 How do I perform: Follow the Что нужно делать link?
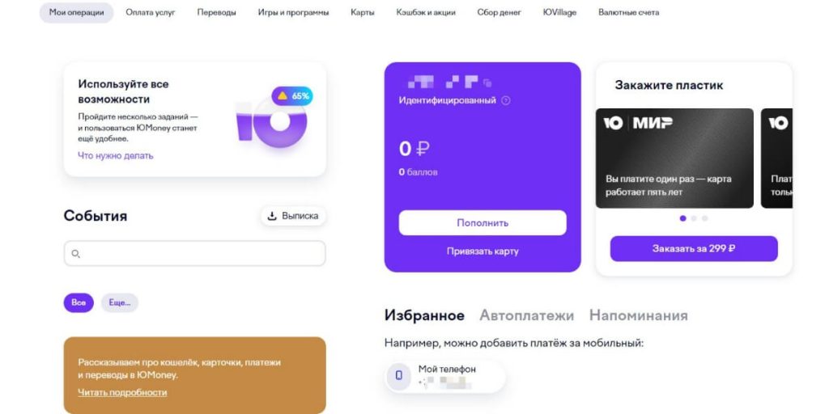(x=115, y=156)
